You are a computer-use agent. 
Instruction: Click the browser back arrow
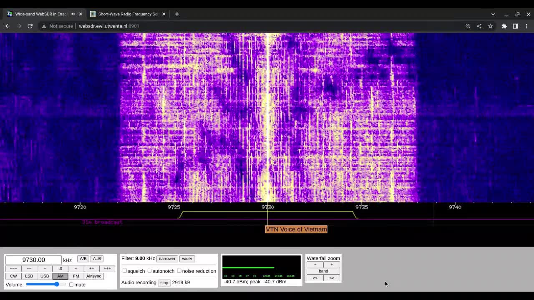(8, 26)
